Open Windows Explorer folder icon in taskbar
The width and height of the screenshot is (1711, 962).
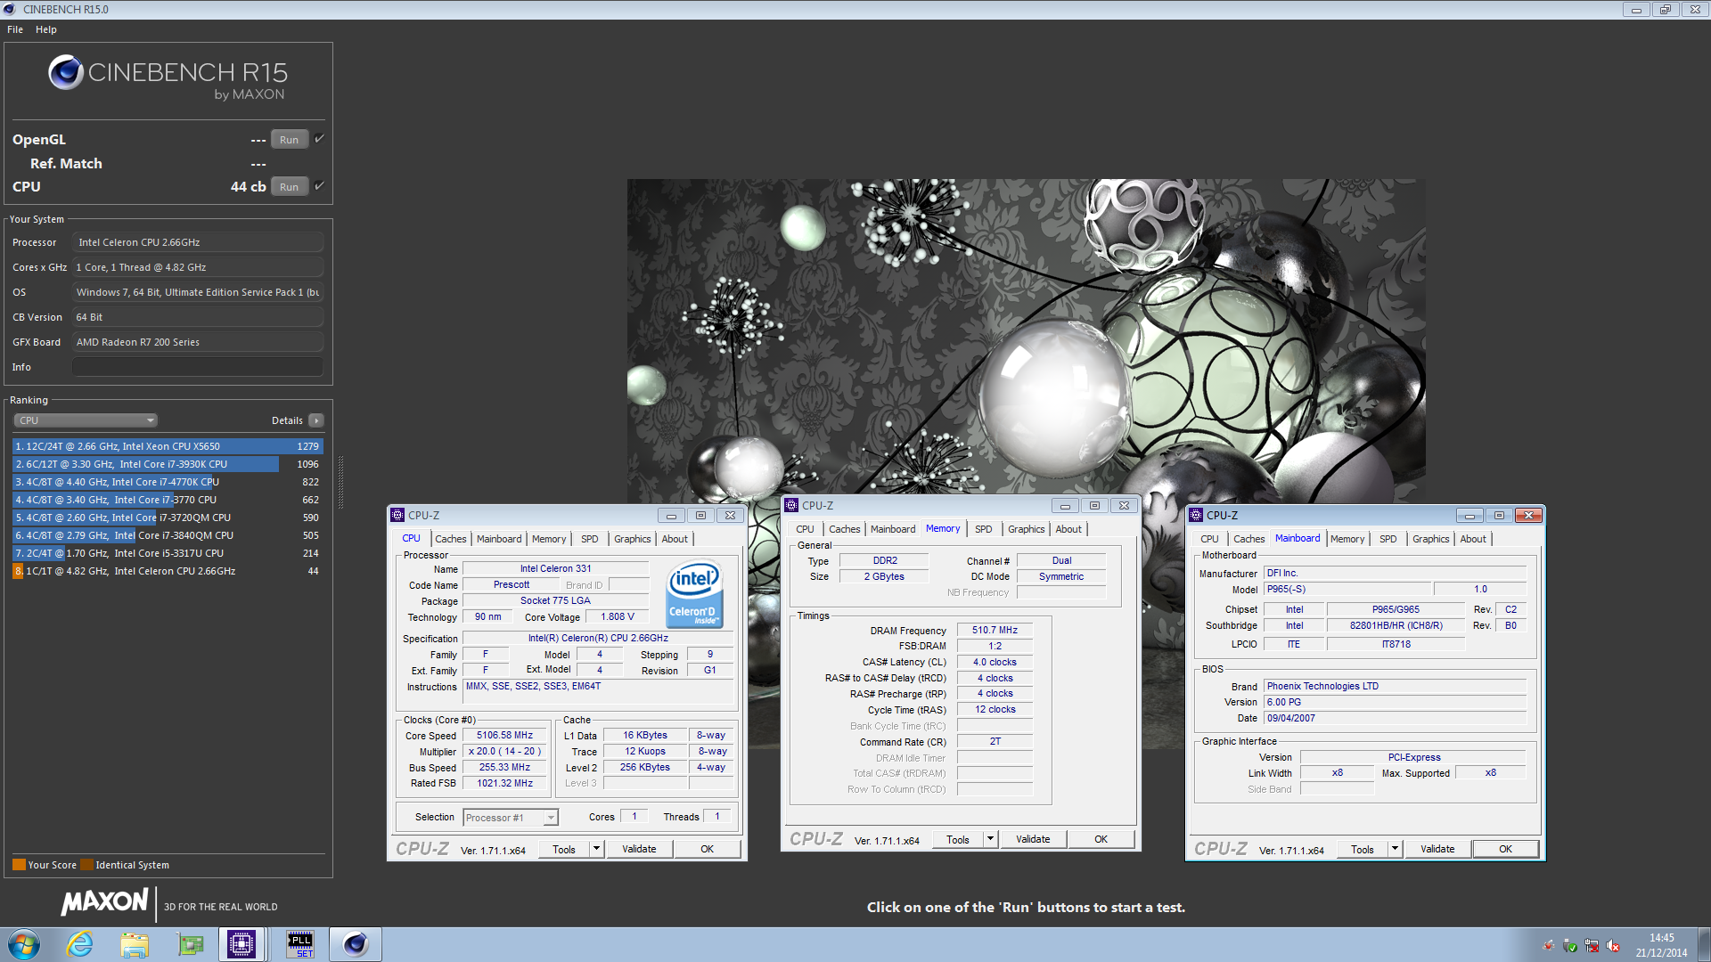click(135, 944)
